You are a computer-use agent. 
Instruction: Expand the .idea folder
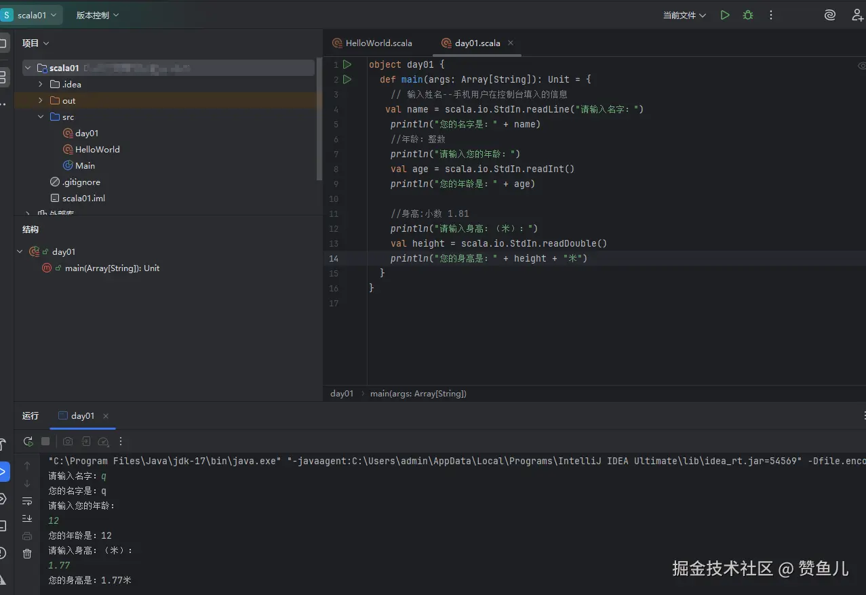pos(41,84)
